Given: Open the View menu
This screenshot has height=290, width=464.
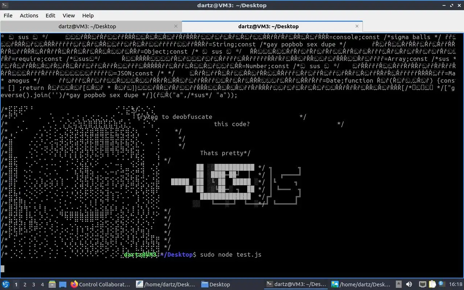Looking at the screenshot, I should click(x=69, y=16).
